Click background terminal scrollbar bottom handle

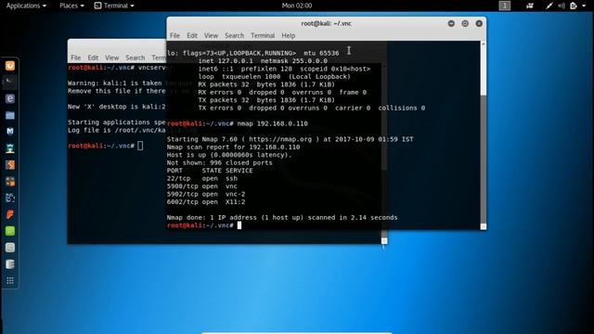[x=384, y=241]
